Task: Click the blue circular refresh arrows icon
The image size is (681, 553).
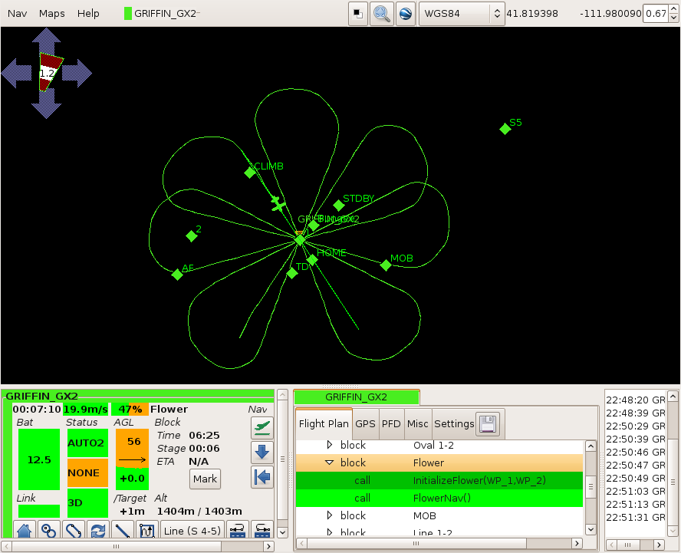Action: (x=98, y=530)
